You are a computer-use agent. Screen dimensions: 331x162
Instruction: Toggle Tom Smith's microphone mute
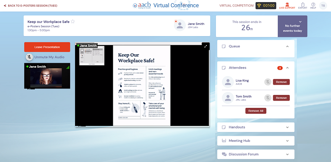268,98
